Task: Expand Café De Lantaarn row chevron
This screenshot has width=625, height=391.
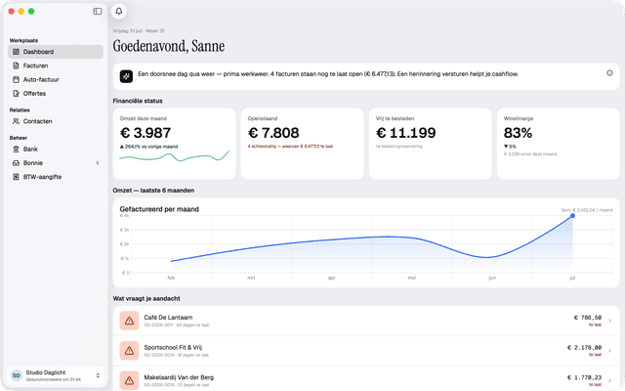Action: 609,321
